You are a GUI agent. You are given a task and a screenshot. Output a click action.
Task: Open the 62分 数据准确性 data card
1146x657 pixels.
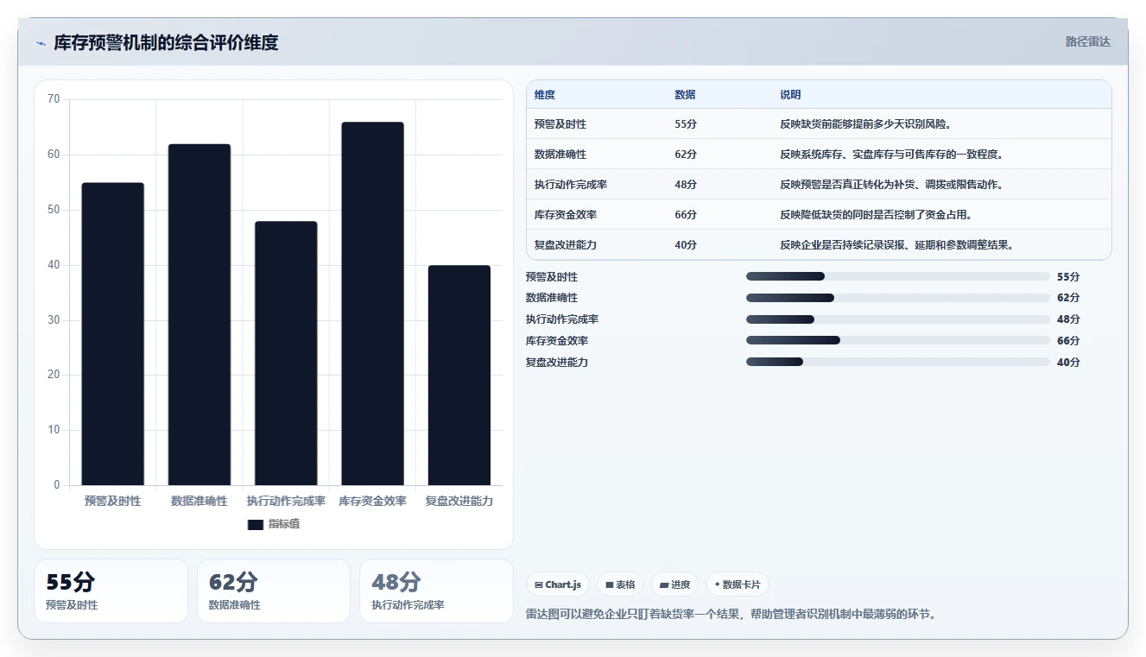[x=274, y=591]
